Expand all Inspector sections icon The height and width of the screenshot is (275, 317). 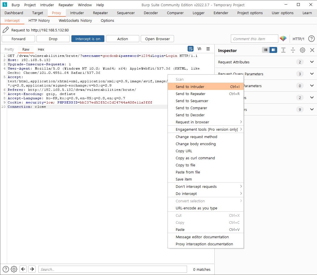[283, 50]
